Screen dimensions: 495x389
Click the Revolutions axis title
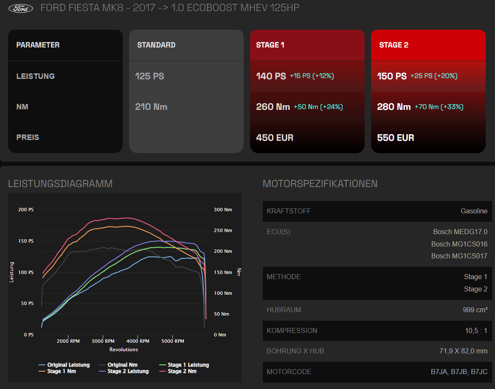[124, 350]
